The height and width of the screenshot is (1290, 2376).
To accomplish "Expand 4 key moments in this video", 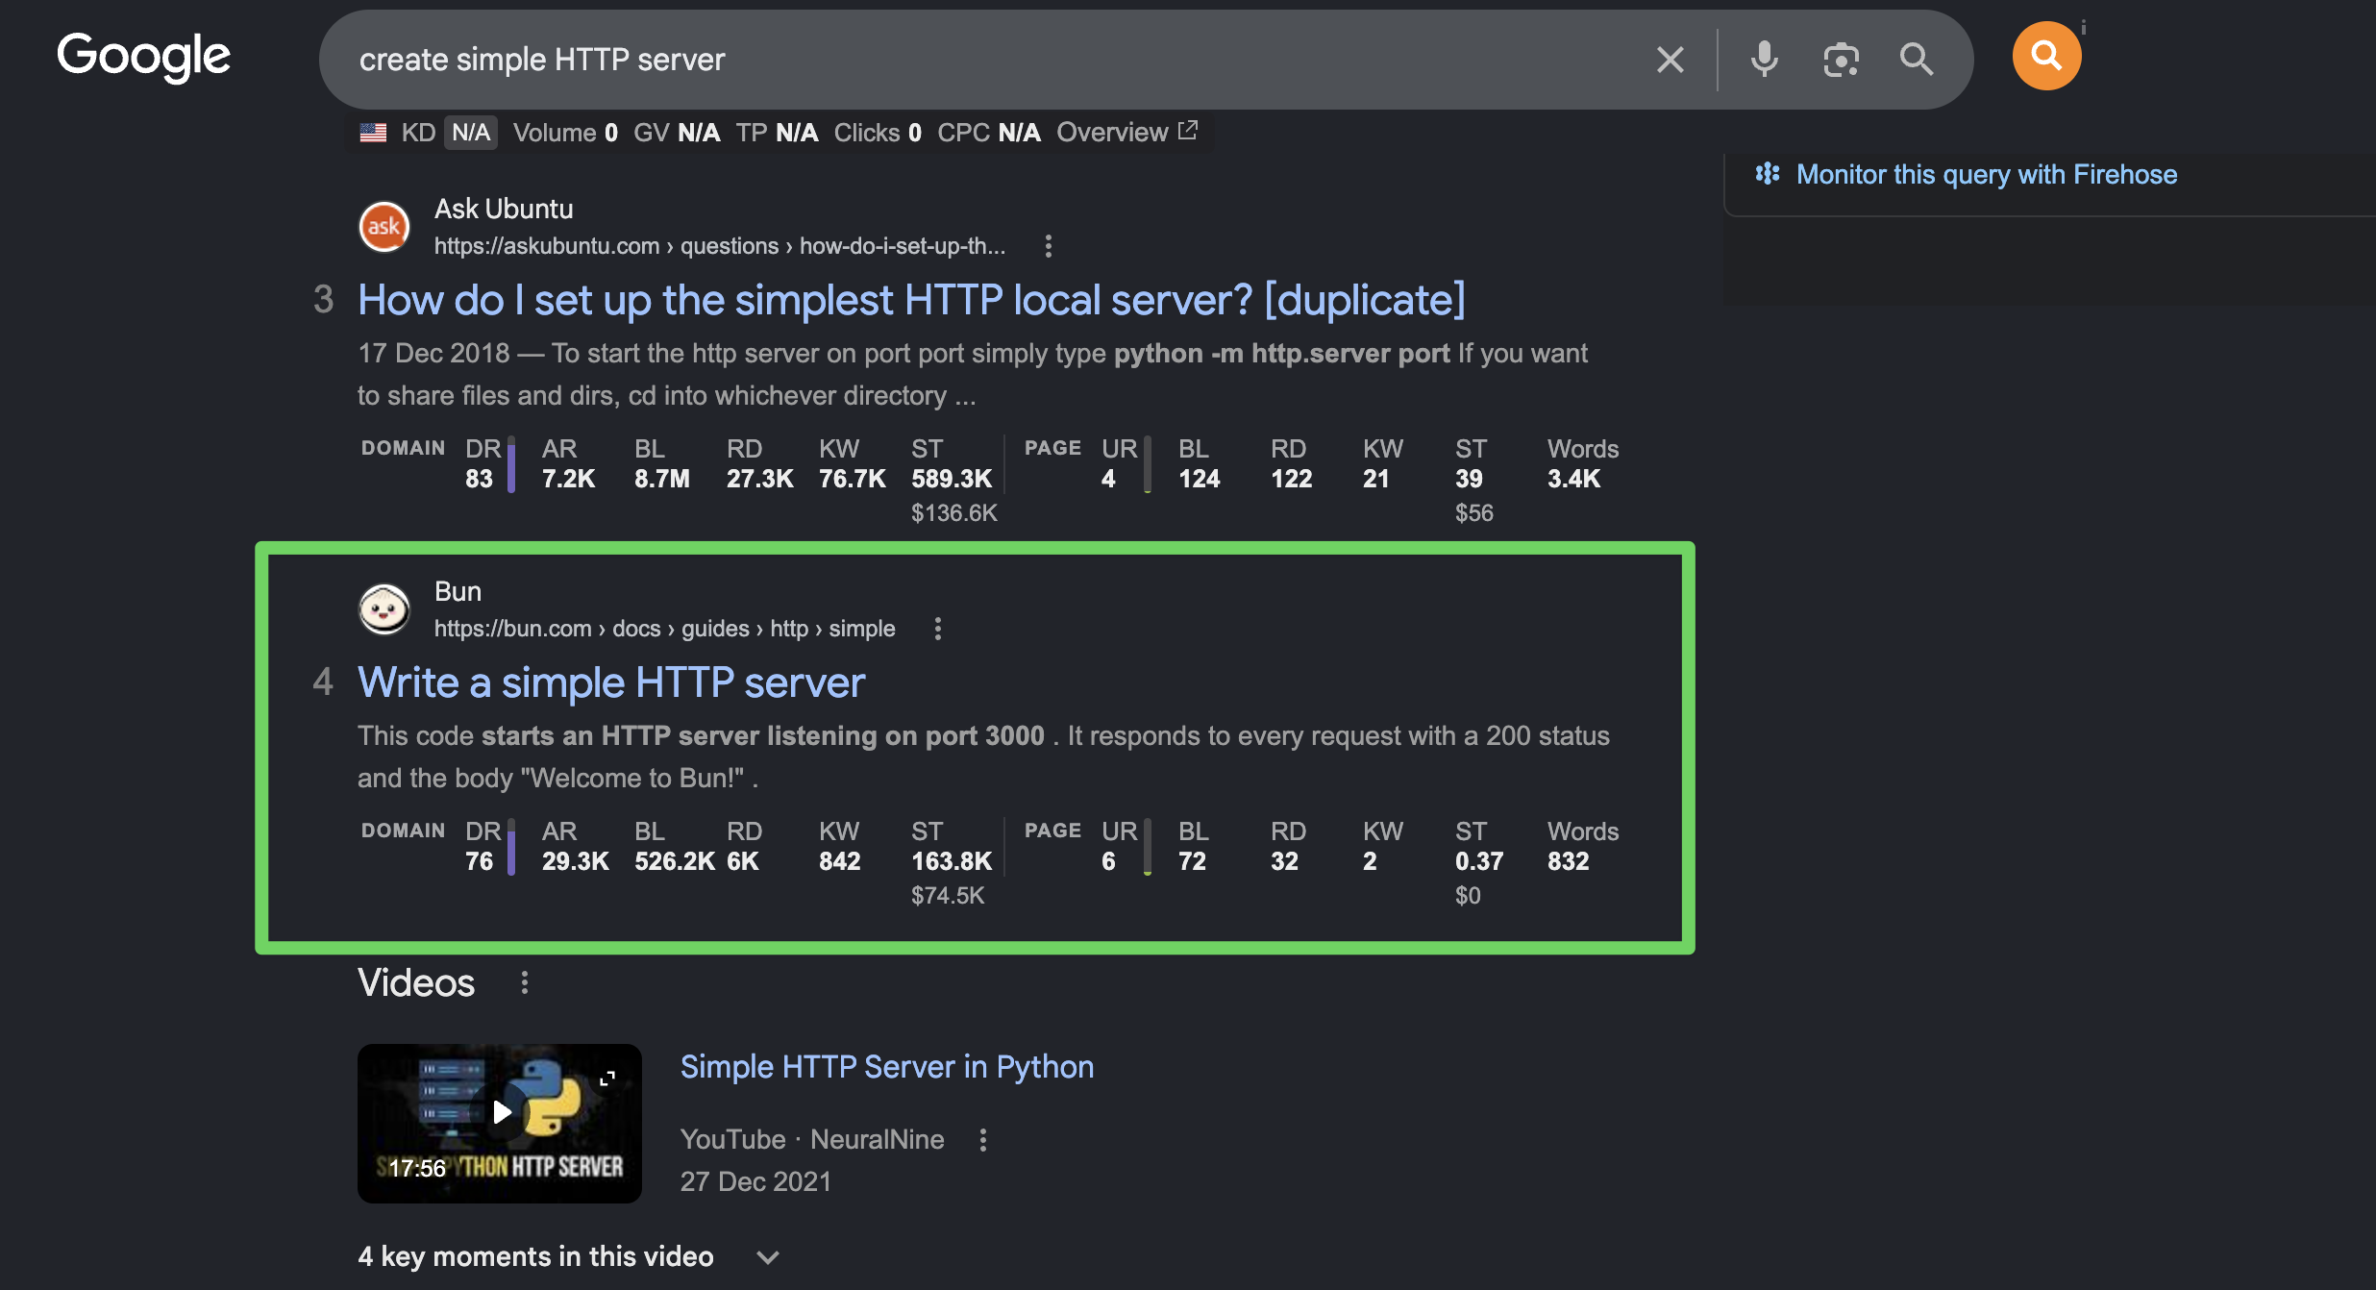I will [569, 1256].
